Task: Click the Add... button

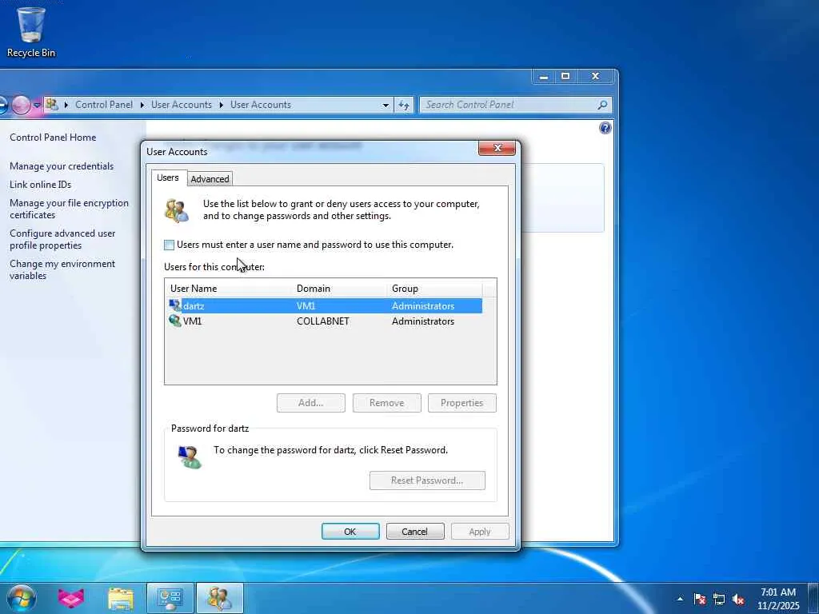Action: (311, 403)
